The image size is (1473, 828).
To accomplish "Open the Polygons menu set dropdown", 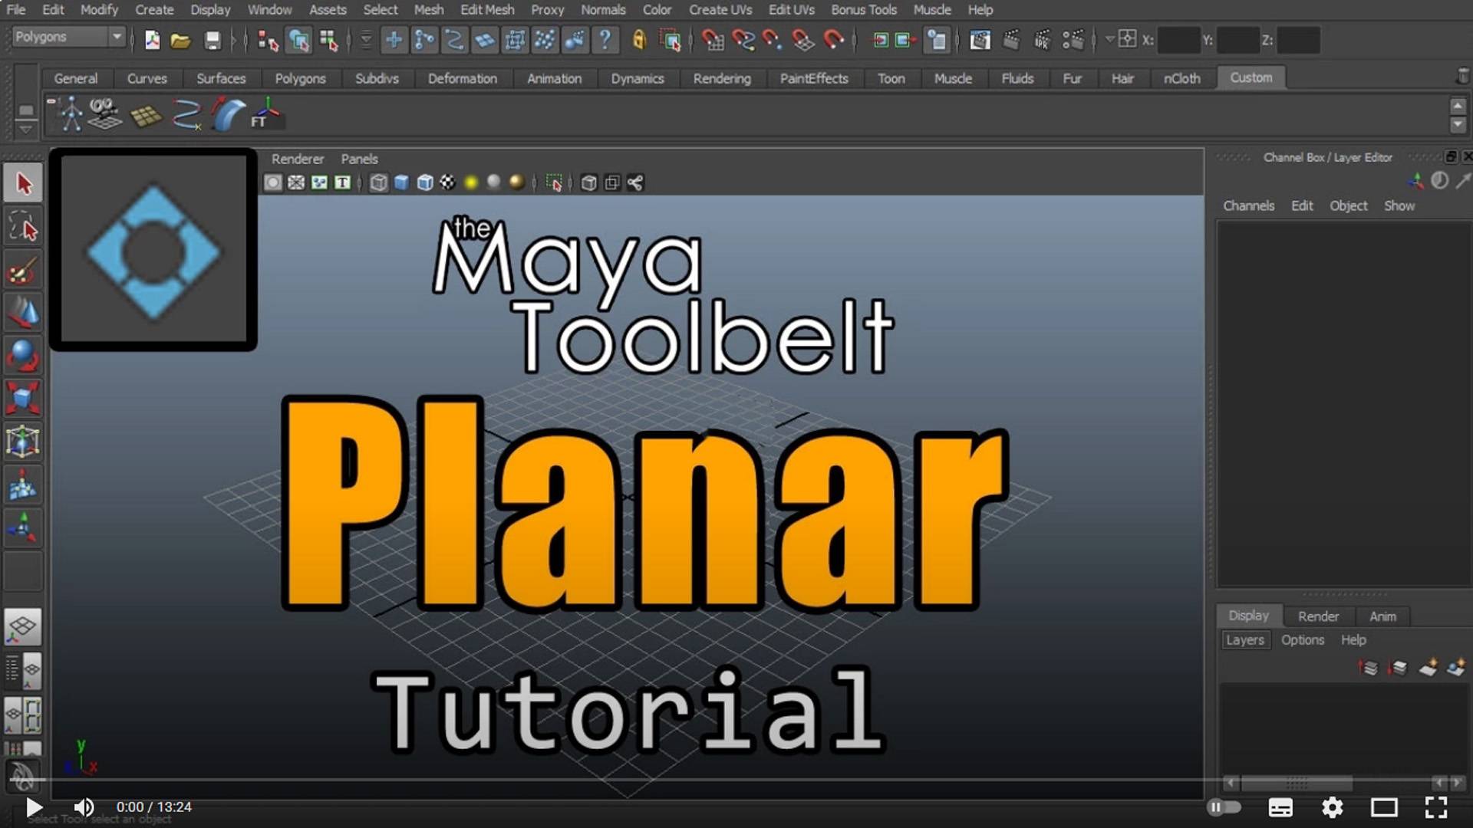I will point(68,36).
